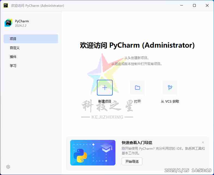This screenshot has height=175, width=214.
Task: Click the New Project plus icon
Action: point(105,88)
